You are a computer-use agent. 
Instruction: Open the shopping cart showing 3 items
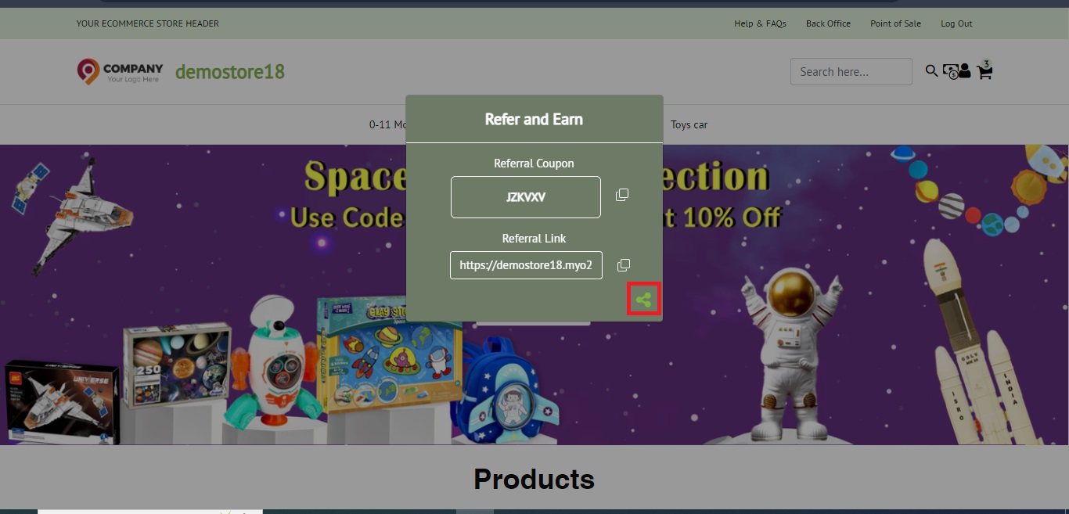click(x=984, y=73)
